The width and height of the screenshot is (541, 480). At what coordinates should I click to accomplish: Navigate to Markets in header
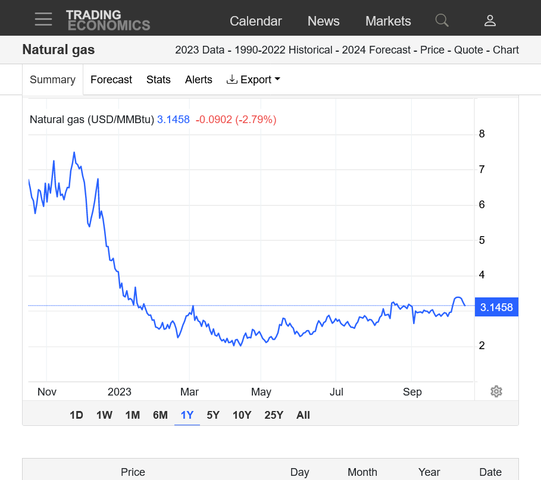(388, 21)
